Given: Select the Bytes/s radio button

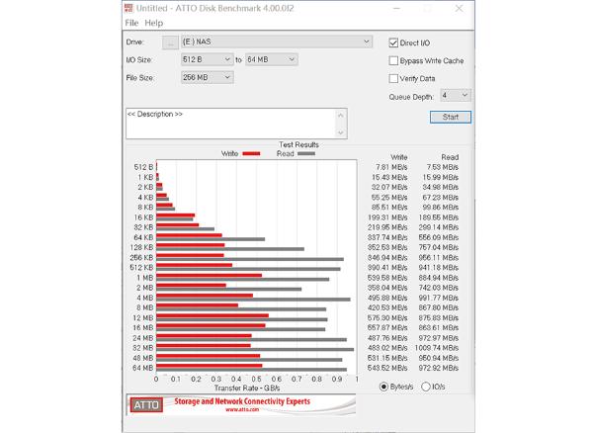Looking at the screenshot, I should [x=383, y=387].
